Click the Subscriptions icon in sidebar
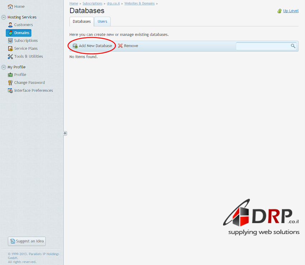This screenshot has height=265, width=305. coord(10,41)
